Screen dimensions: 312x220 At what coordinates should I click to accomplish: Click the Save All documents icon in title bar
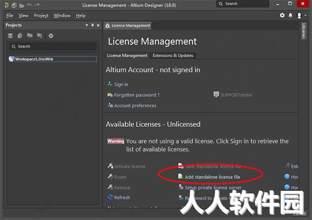pos(14,5)
